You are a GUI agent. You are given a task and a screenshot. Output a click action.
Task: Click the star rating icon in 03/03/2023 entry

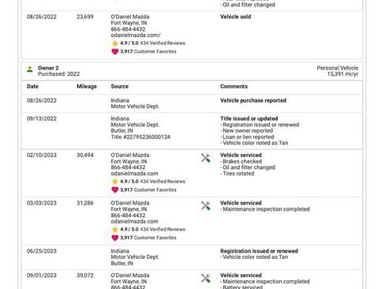coord(115,229)
